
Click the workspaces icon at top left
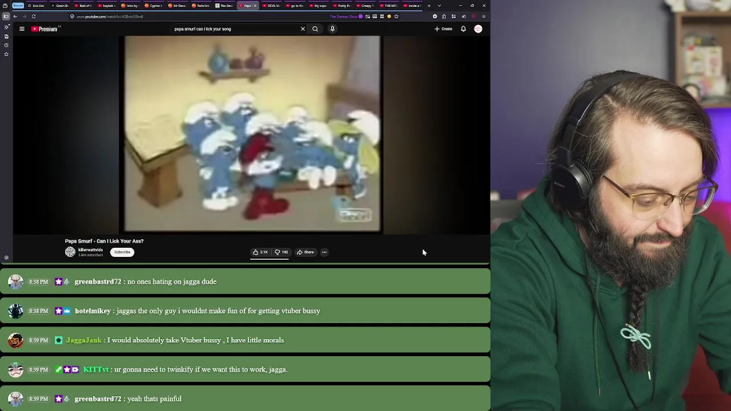pyautogui.click(x=5, y=6)
